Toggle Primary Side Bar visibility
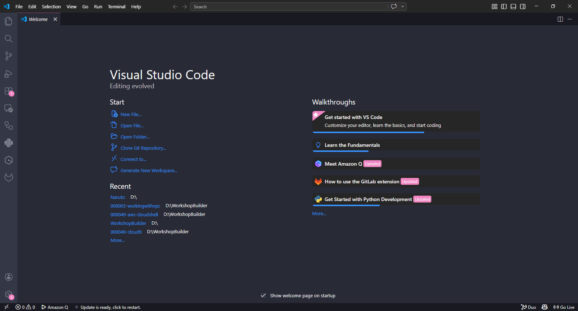Image resolution: width=578 pixels, height=311 pixels. 504,7
